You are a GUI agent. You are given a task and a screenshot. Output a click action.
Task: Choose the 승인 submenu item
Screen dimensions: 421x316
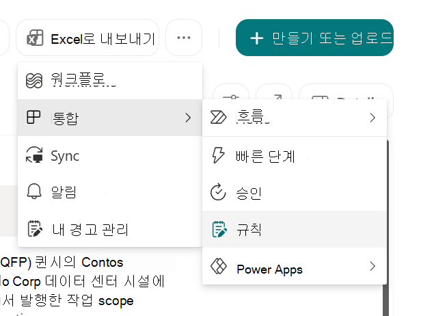coord(295,192)
